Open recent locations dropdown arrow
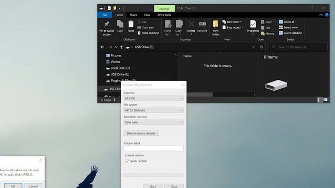335x188 pixels. point(116,47)
